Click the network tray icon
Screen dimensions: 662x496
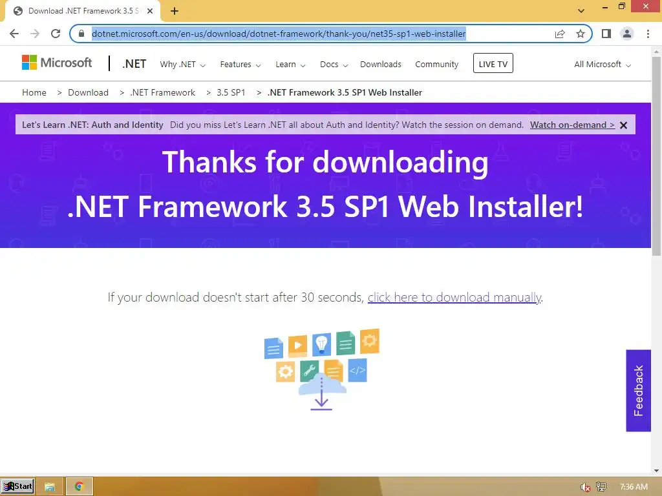(x=601, y=487)
